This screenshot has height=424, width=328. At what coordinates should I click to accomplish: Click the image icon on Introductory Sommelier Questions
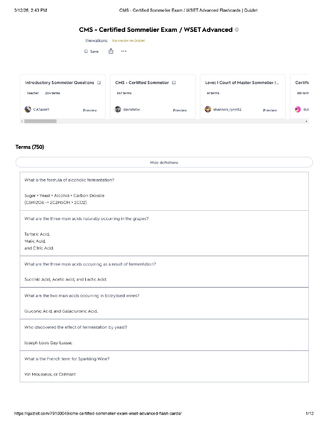pos(99,83)
